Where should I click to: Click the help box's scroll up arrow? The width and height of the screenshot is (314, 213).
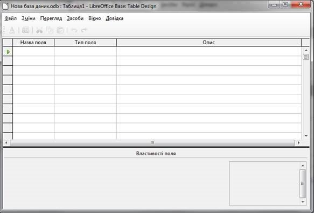coord(303,166)
